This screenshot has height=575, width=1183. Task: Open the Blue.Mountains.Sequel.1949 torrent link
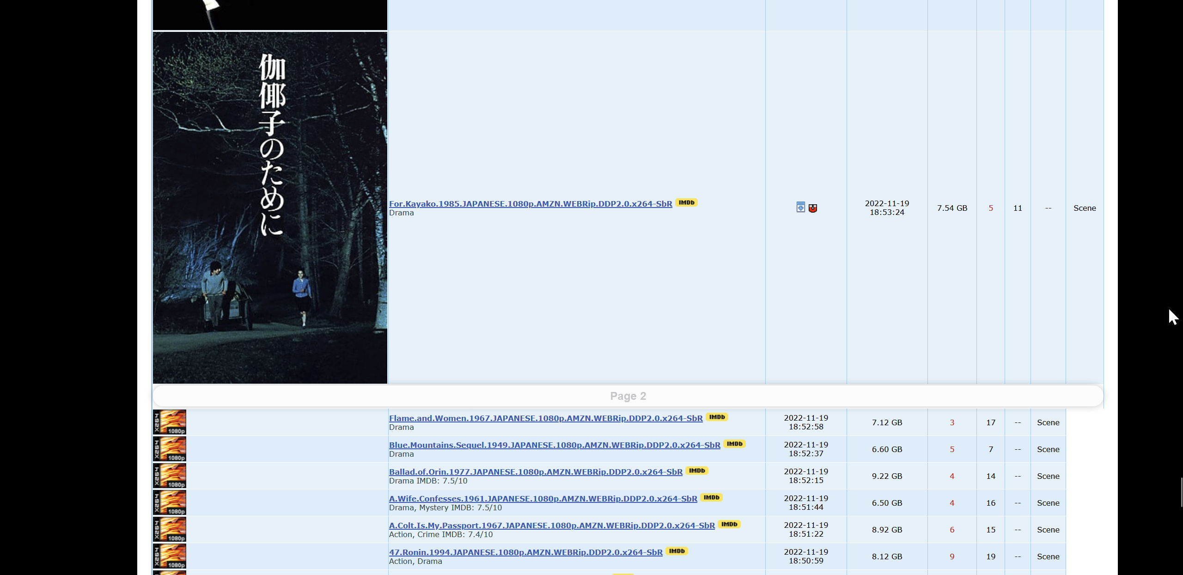[x=555, y=445]
